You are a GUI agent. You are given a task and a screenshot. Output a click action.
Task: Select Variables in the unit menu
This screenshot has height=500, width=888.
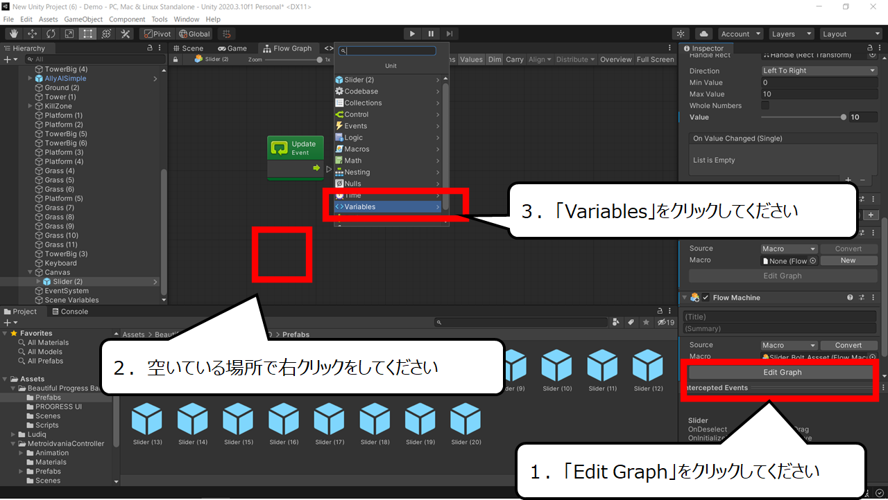point(387,206)
